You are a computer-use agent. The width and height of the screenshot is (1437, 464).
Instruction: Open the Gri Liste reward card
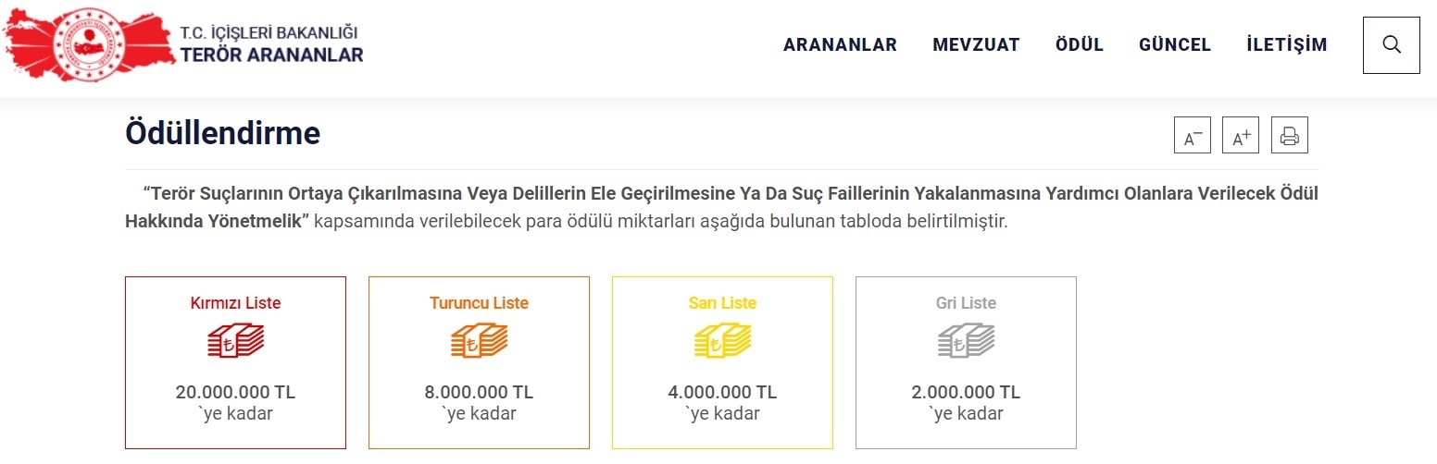tap(966, 362)
